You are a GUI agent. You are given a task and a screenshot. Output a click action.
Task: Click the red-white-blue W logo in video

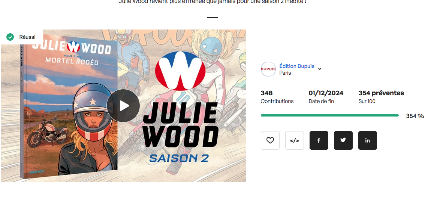tap(180, 71)
